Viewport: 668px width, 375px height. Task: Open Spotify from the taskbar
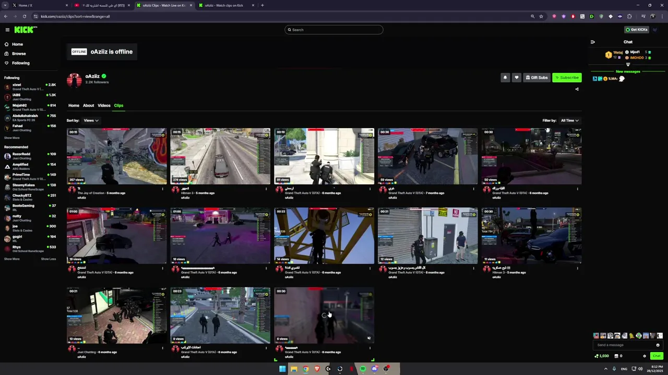pos(363,369)
